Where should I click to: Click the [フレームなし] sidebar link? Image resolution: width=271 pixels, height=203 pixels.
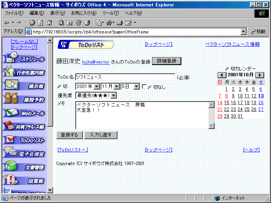click(24, 41)
